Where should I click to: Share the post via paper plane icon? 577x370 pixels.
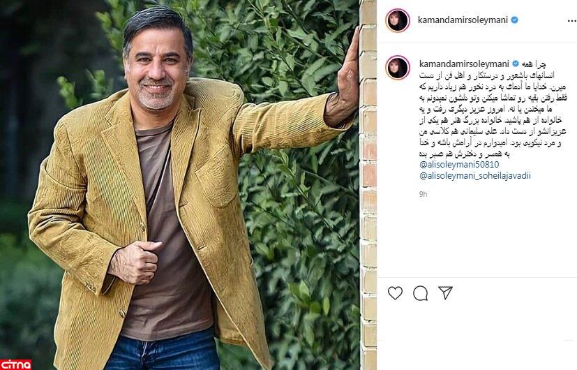pyautogui.click(x=445, y=293)
